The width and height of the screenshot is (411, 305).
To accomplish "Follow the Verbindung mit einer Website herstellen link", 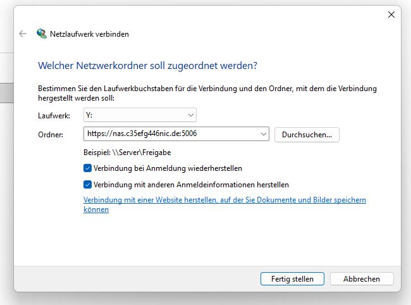I will (x=224, y=204).
